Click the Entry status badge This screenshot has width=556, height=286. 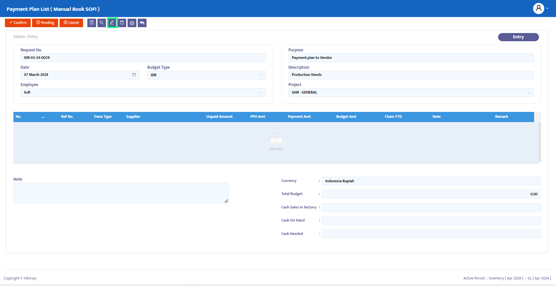point(518,37)
